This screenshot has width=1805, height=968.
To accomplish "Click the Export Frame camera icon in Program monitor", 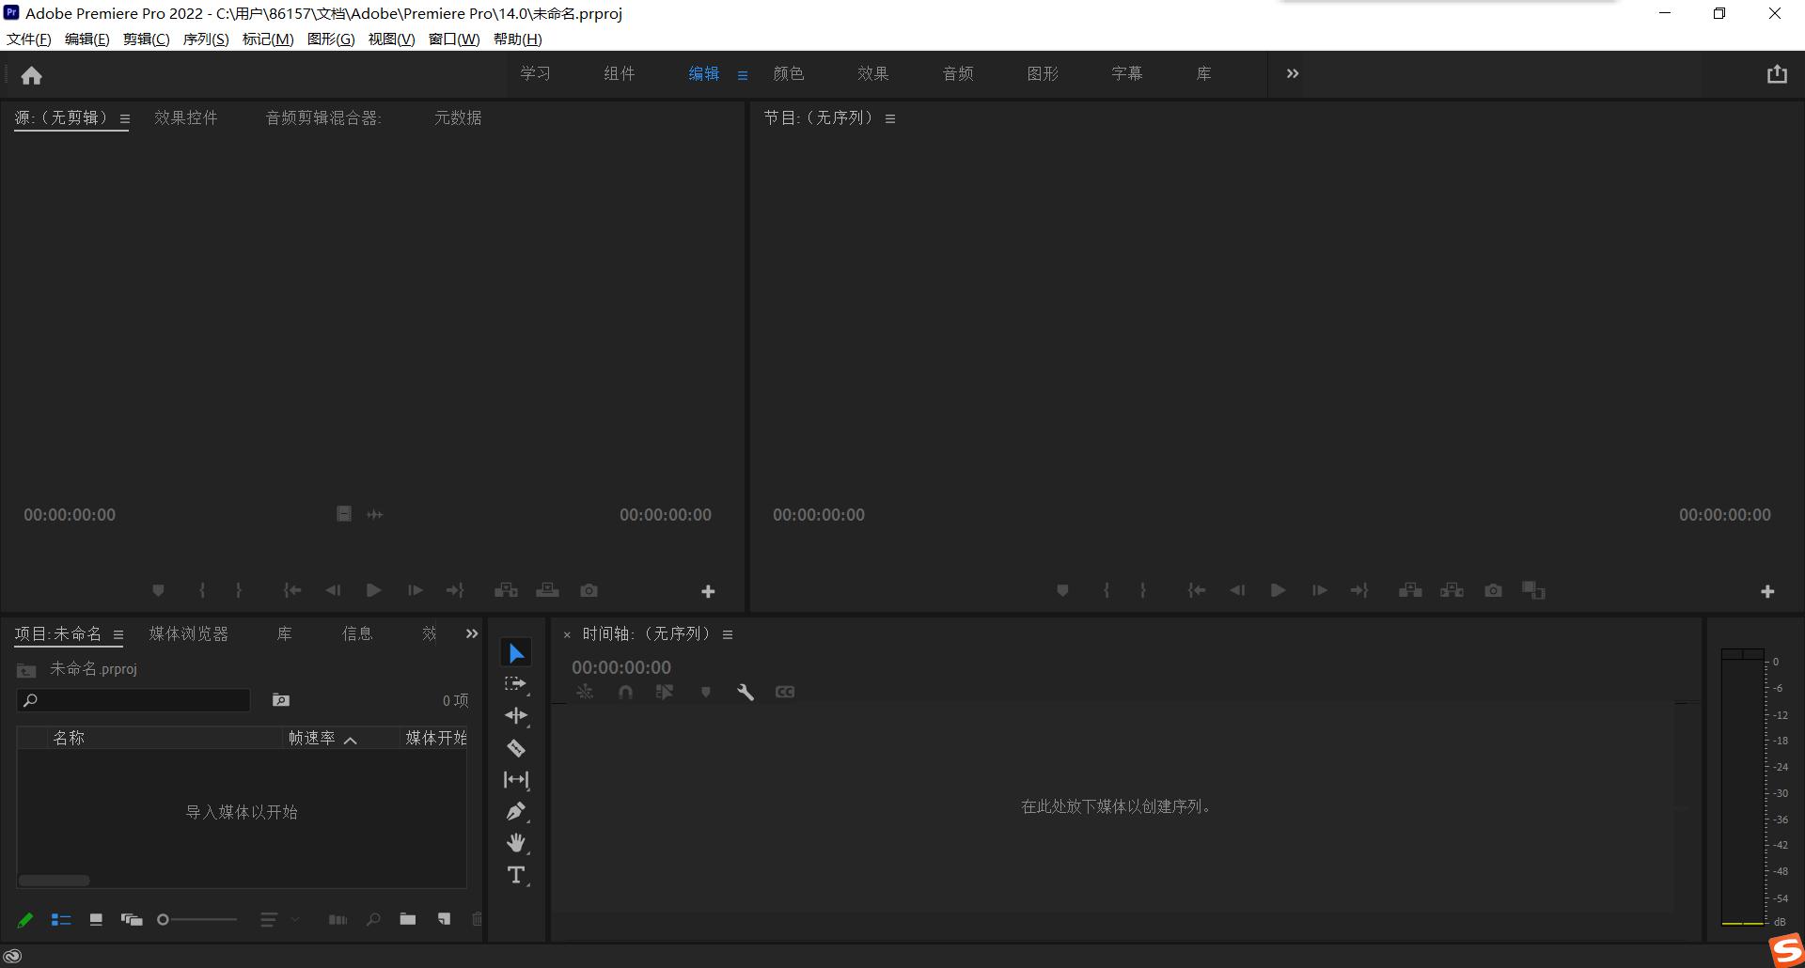I will [x=1492, y=590].
